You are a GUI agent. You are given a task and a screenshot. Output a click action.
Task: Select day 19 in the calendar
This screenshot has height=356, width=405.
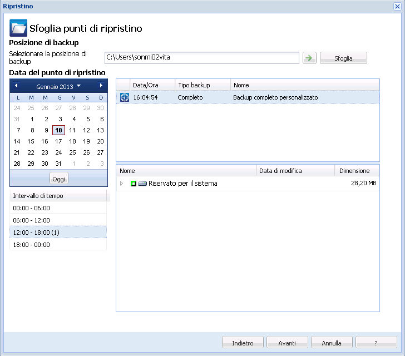(86, 141)
